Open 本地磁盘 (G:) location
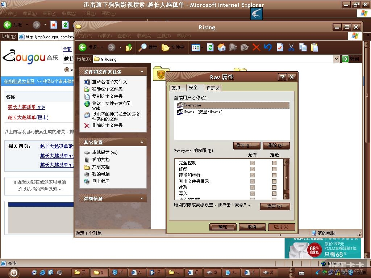This screenshot has width=371, height=278. coord(101,152)
